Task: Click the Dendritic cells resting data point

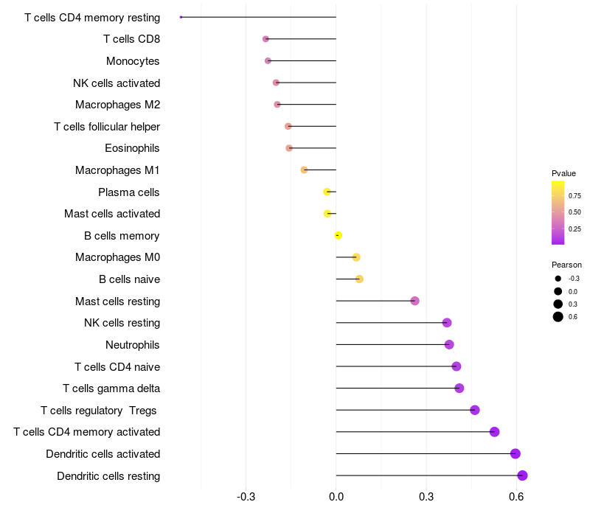Action: pos(522,475)
